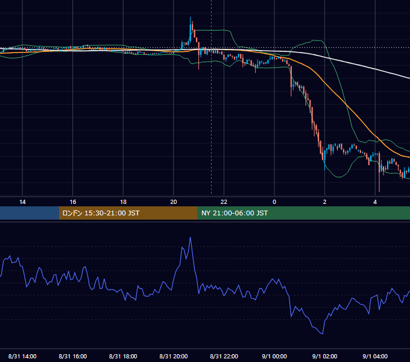Click the NY 21:00-06:00 JST session band
This screenshot has height=362, width=410.
(303, 213)
